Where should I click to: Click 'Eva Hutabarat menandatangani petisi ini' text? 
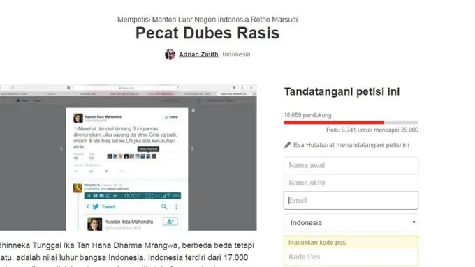[x=351, y=145]
